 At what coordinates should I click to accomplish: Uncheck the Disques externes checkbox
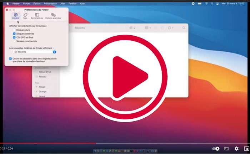point(14,34)
